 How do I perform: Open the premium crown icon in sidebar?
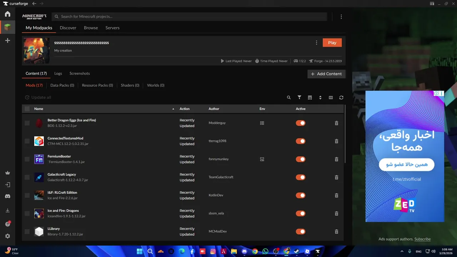[7, 173]
